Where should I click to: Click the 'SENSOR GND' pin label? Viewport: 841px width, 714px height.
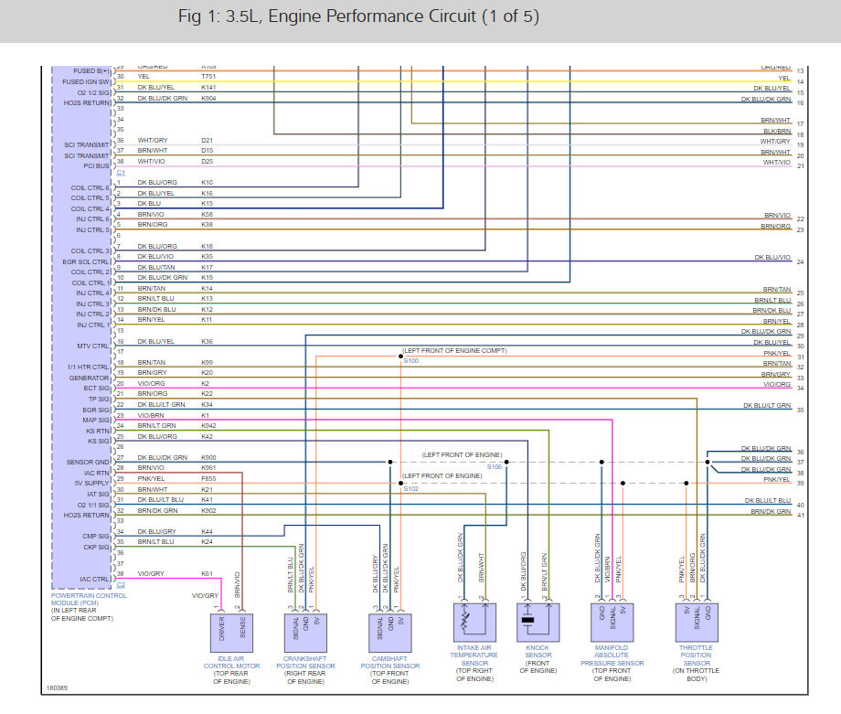click(88, 462)
